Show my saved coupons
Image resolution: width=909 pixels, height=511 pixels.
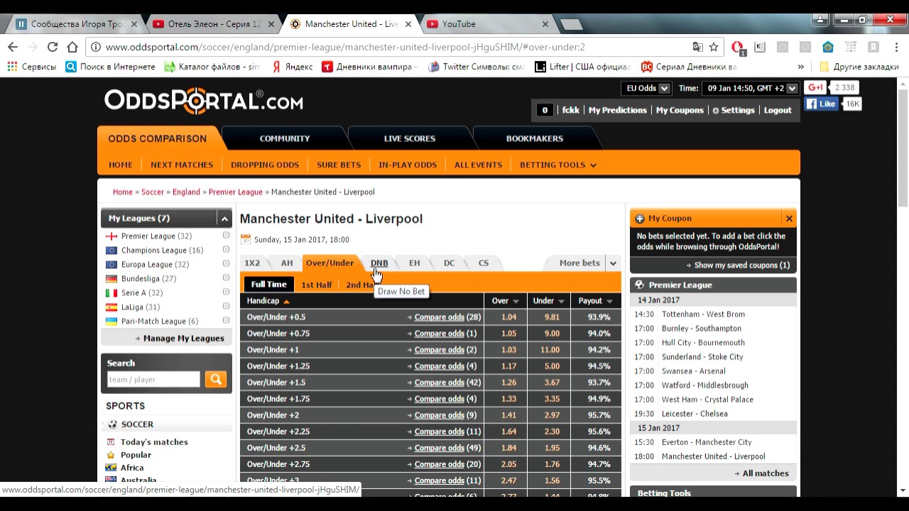tap(741, 265)
